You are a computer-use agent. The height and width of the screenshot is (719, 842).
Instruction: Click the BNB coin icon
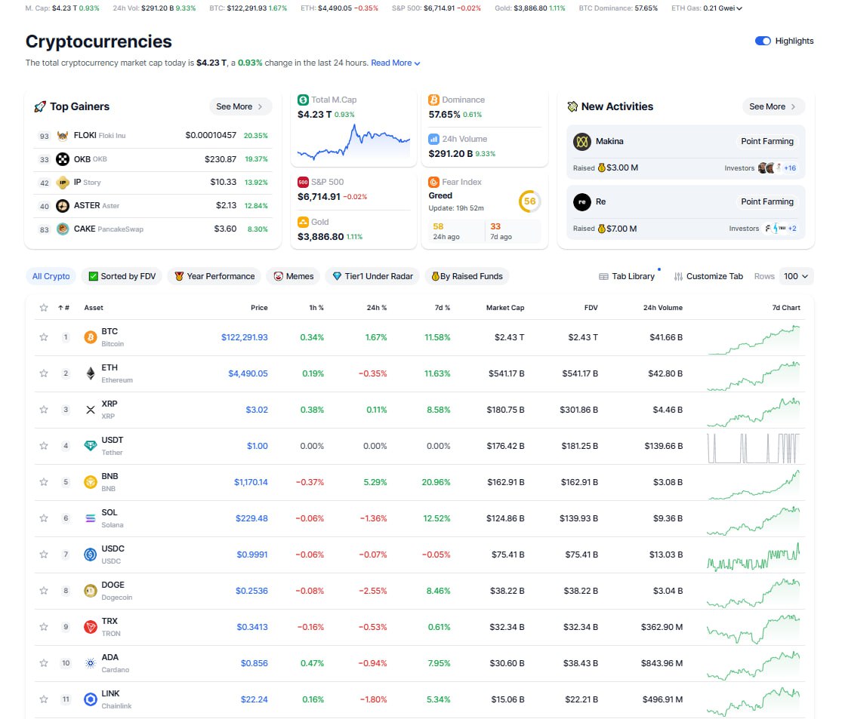(x=90, y=482)
